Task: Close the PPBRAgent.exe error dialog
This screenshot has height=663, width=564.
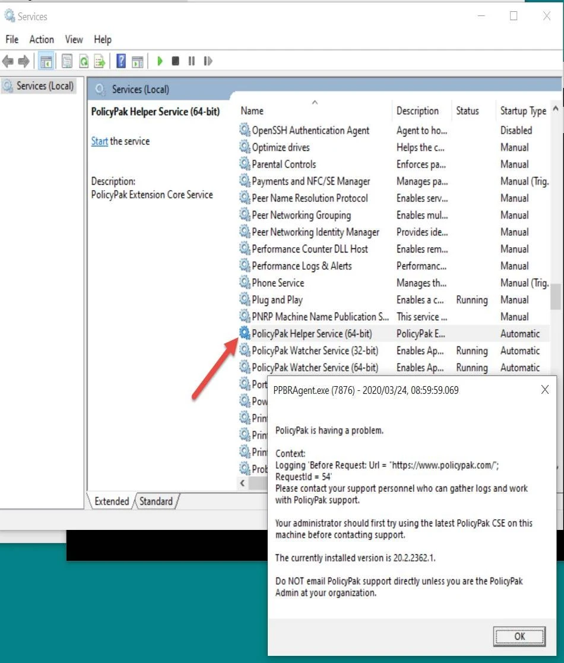Action: pos(544,390)
